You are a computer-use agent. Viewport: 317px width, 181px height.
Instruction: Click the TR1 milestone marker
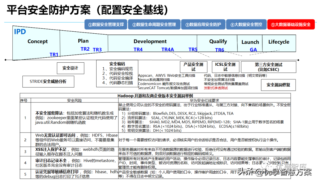(x=54, y=54)
